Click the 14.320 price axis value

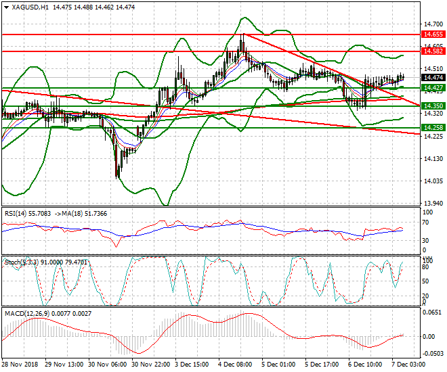433,114
